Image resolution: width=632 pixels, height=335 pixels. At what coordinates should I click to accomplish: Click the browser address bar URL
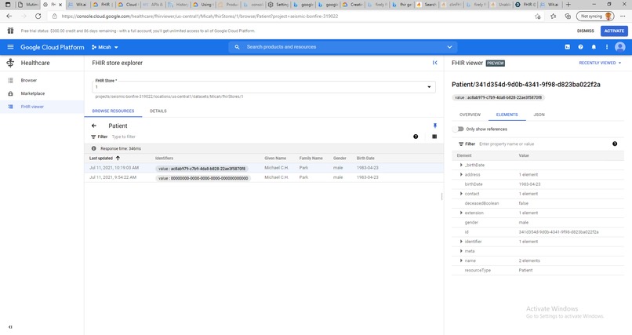pyautogui.click(x=200, y=16)
